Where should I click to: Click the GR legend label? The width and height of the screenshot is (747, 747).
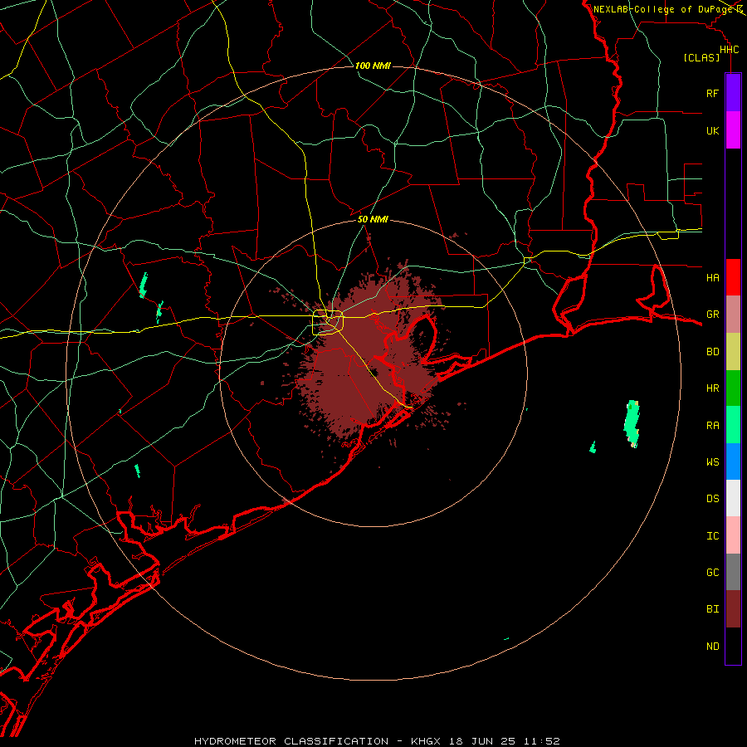[712, 315]
